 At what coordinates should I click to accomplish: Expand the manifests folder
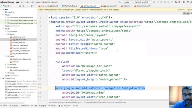pyautogui.click(x=3, y=12)
